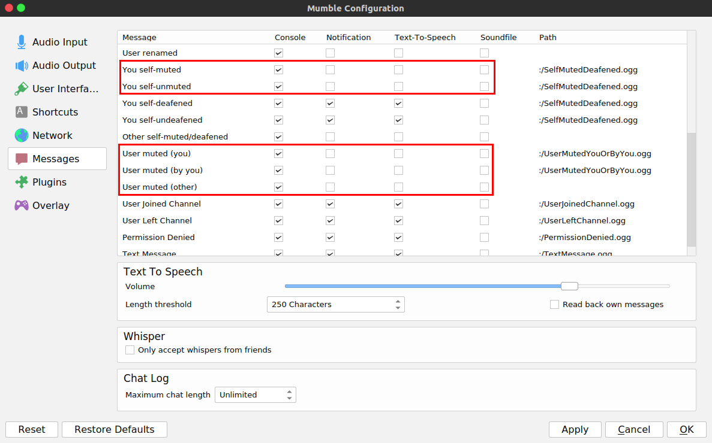Image resolution: width=712 pixels, height=443 pixels.
Task: Enable Soundfile for User muted (you)
Action: 484,154
